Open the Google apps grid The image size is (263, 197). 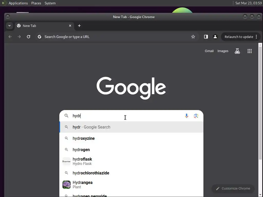coord(250,51)
